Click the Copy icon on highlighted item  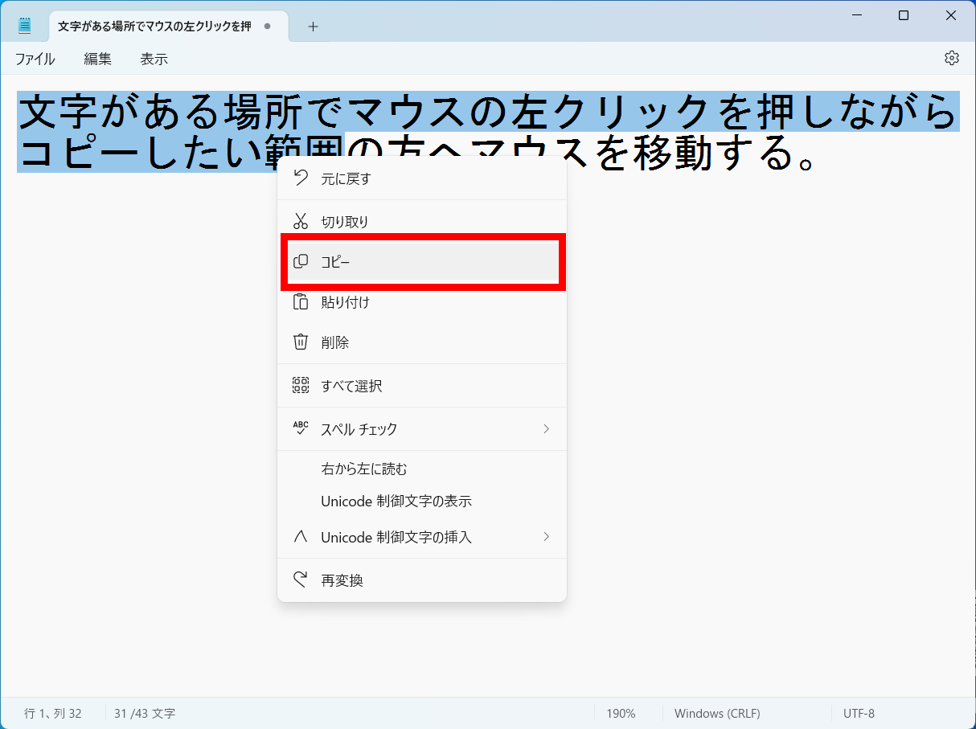point(300,261)
